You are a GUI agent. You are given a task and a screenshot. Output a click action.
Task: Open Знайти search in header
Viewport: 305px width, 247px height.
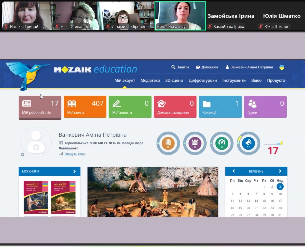180,67
